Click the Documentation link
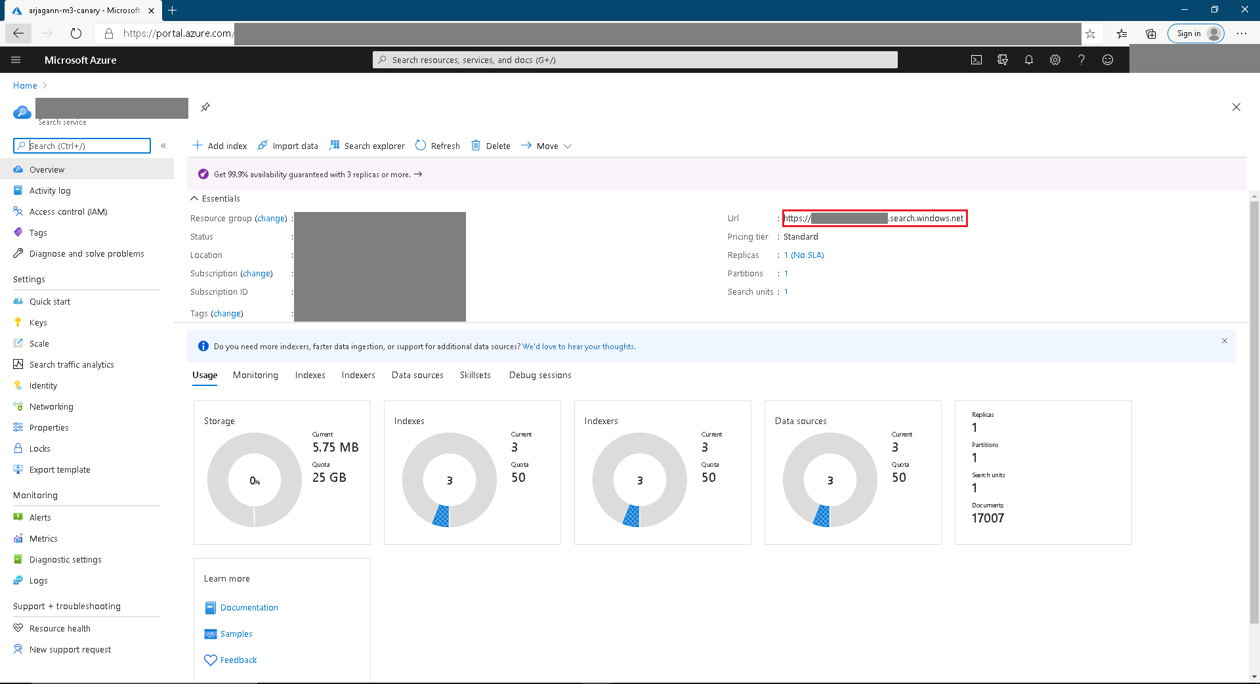The width and height of the screenshot is (1260, 684). [x=249, y=607]
